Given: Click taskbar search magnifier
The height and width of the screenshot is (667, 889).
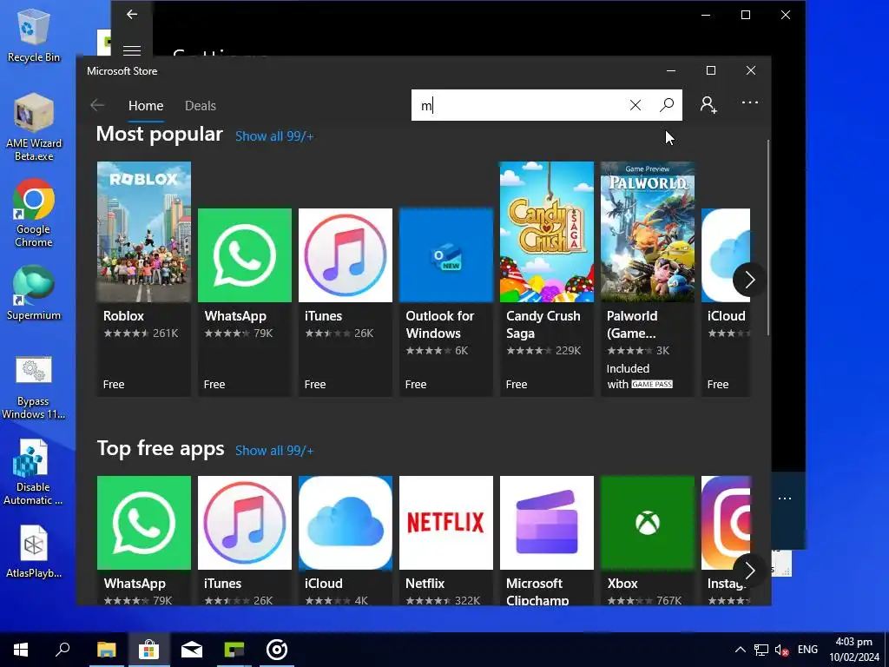Looking at the screenshot, I should click(x=63, y=650).
